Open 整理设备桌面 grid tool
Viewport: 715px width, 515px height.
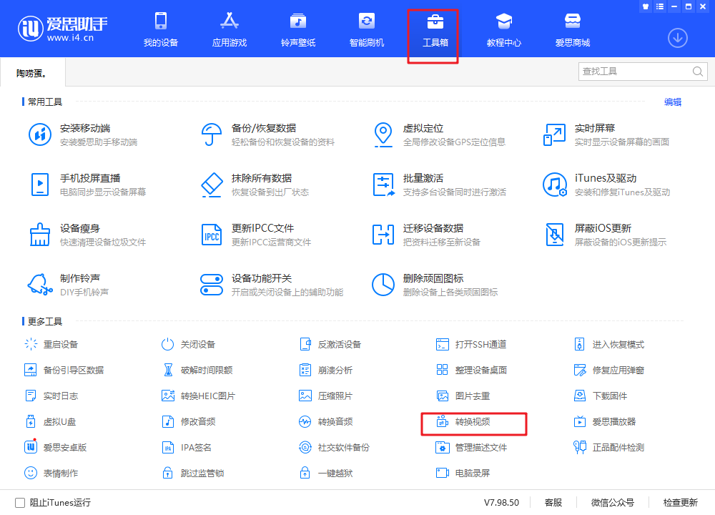pyautogui.click(x=471, y=370)
